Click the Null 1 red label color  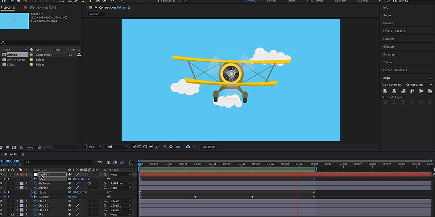tap(22, 174)
